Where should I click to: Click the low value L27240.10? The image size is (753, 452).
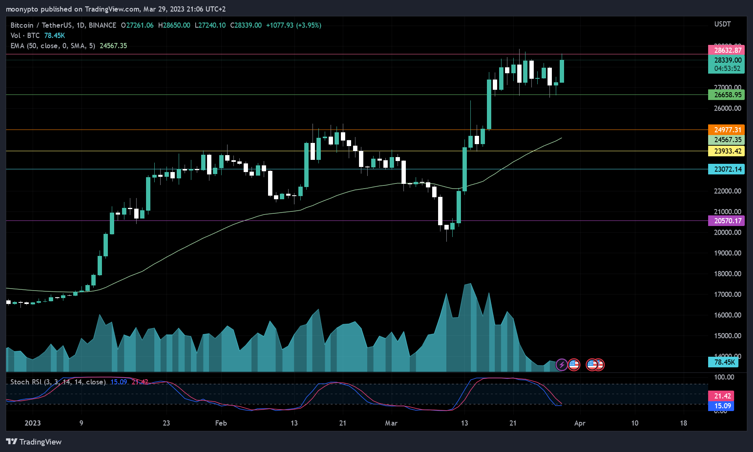coord(210,25)
